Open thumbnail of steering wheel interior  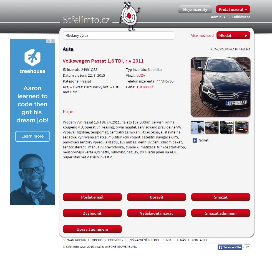tap(227, 127)
